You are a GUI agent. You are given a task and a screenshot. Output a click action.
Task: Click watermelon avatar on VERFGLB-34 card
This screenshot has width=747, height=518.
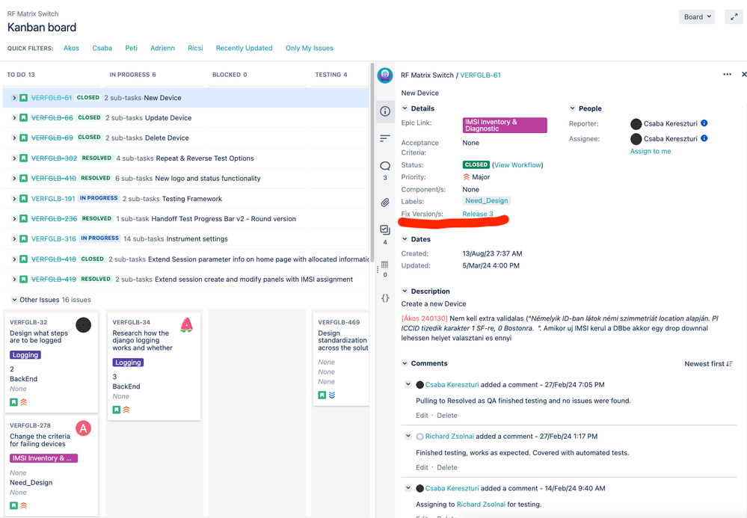[x=186, y=325]
